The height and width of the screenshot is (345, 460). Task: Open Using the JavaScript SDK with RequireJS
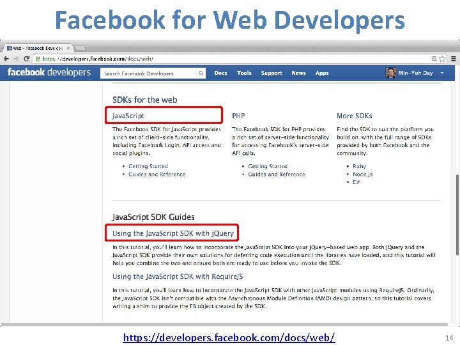click(x=178, y=277)
